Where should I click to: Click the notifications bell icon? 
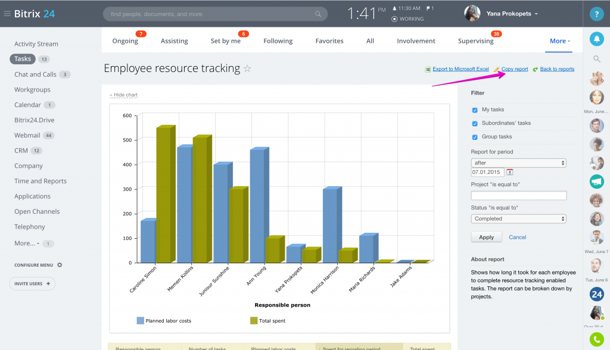click(596, 39)
